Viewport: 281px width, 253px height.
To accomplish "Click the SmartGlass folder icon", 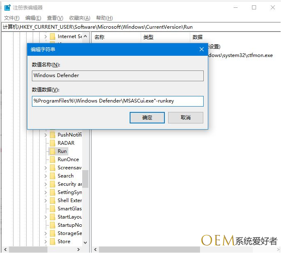I will pos(52,209).
